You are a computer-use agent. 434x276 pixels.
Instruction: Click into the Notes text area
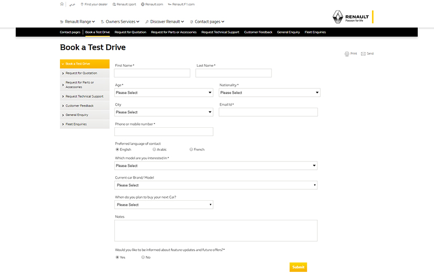pos(216,231)
